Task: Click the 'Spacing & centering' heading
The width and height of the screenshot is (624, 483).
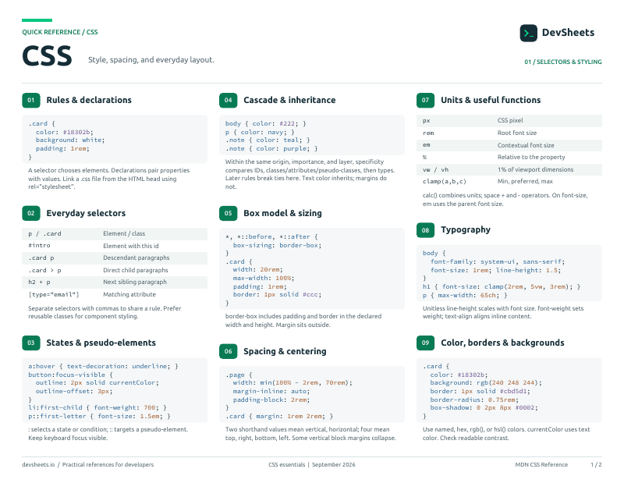Action: [285, 351]
